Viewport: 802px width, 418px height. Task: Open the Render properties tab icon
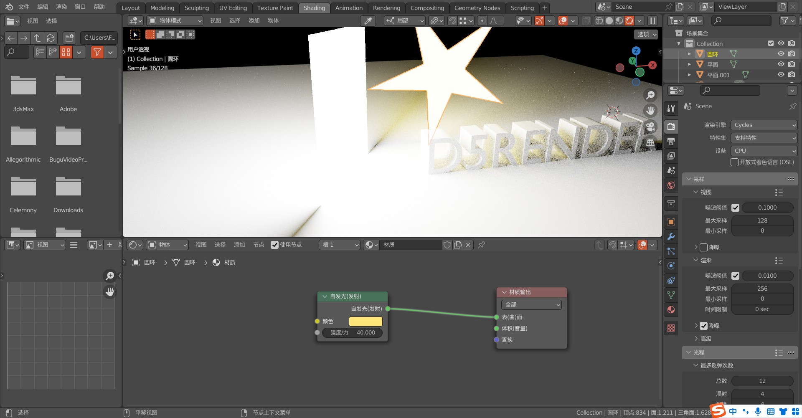(671, 127)
